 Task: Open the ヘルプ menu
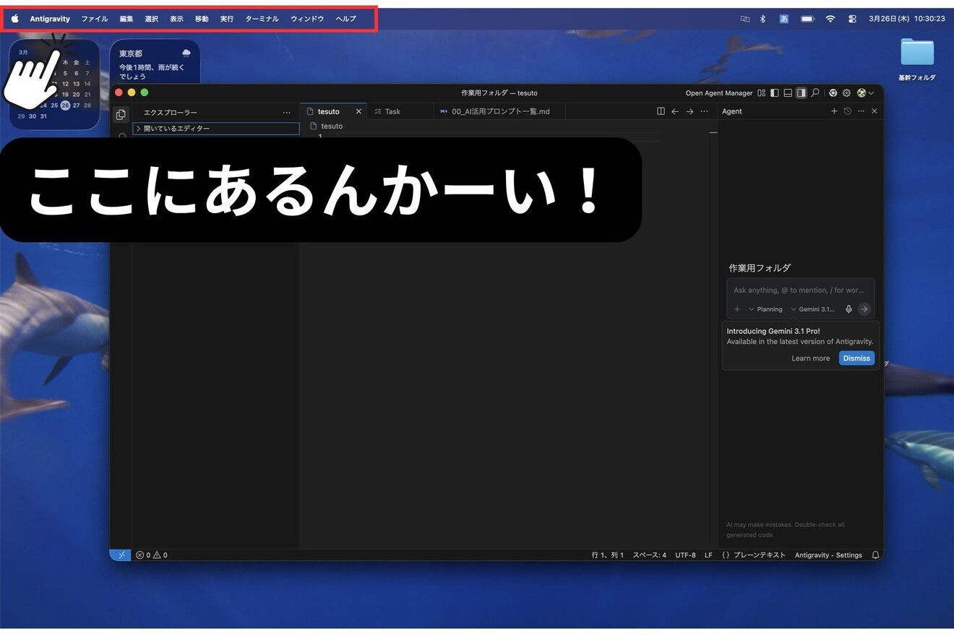346,19
